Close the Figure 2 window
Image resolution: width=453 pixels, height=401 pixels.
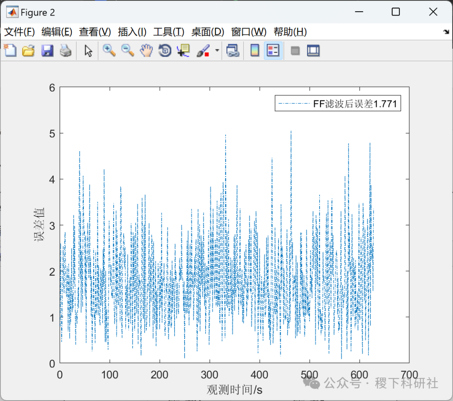433,12
